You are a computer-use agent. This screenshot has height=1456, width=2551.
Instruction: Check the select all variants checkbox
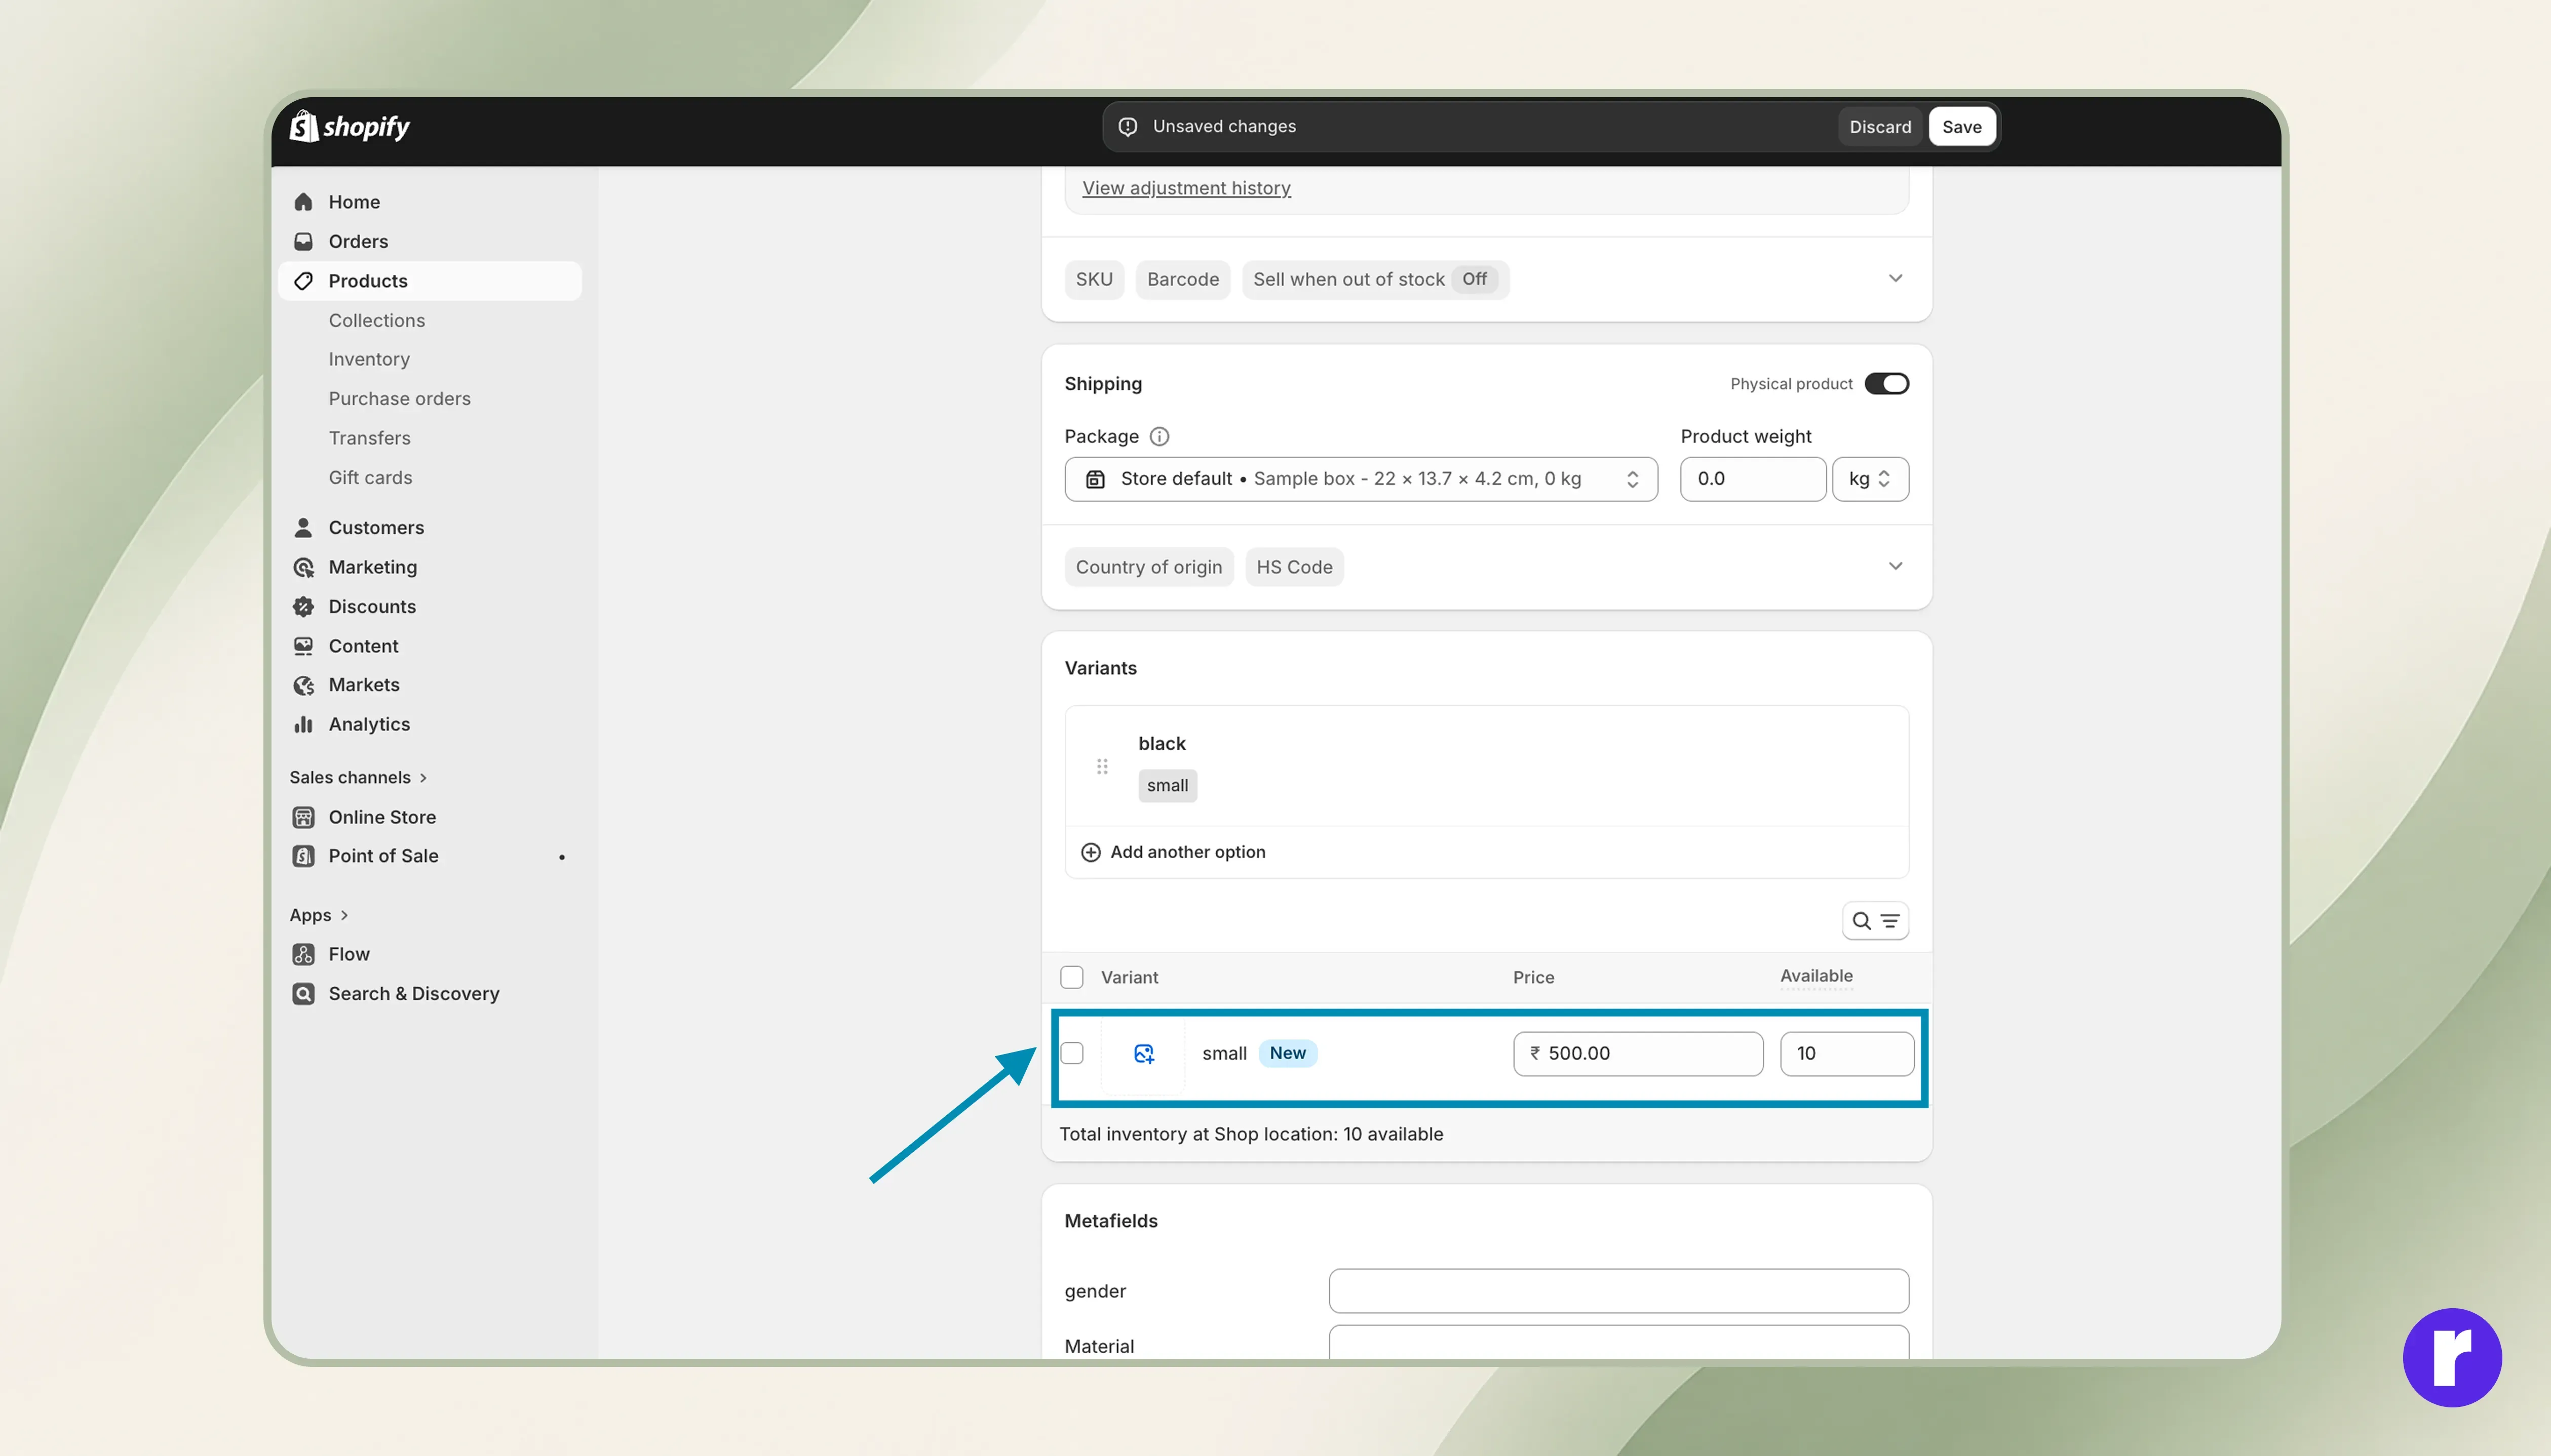point(1071,977)
